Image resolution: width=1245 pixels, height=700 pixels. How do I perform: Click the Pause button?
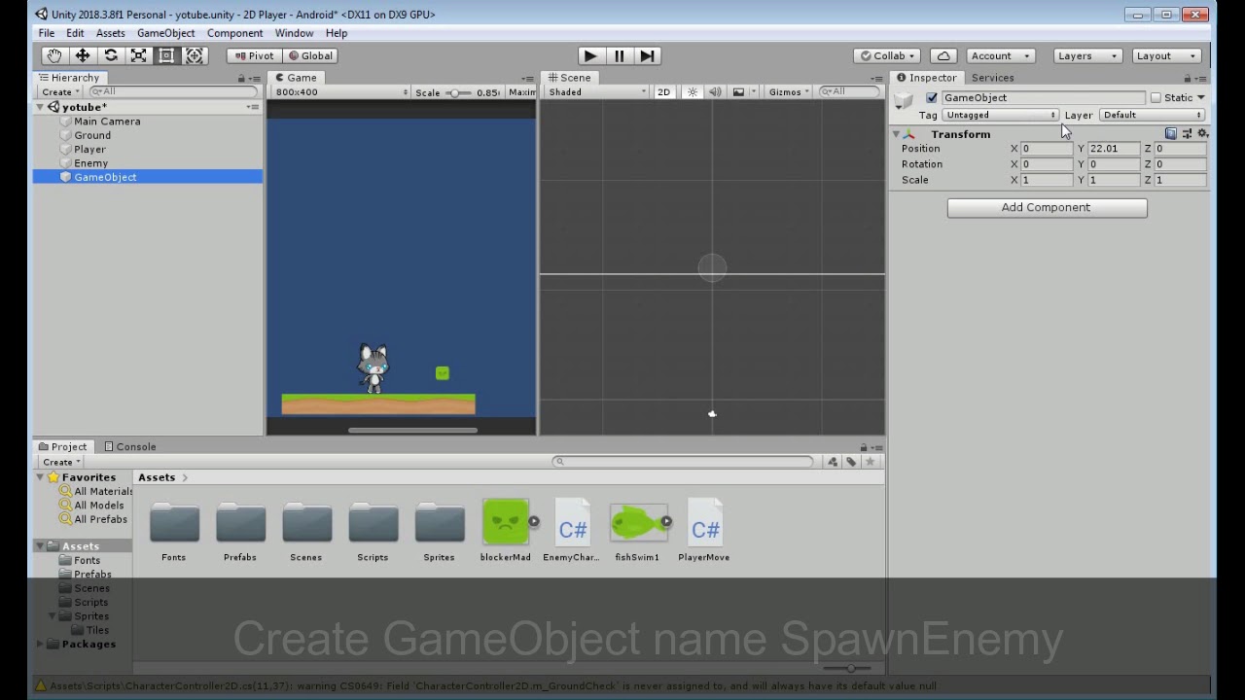coord(619,55)
